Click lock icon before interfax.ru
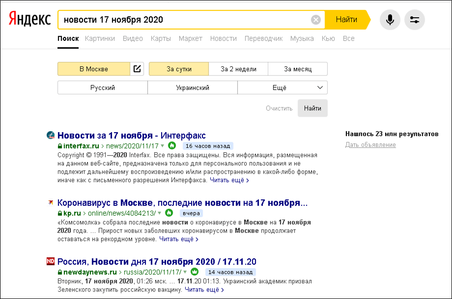Viewport: 452px width, 299px height. (x=60, y=146)
